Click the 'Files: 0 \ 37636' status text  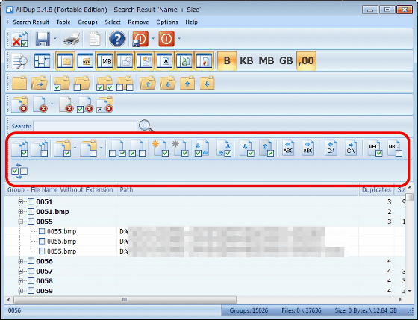point(302,310)
